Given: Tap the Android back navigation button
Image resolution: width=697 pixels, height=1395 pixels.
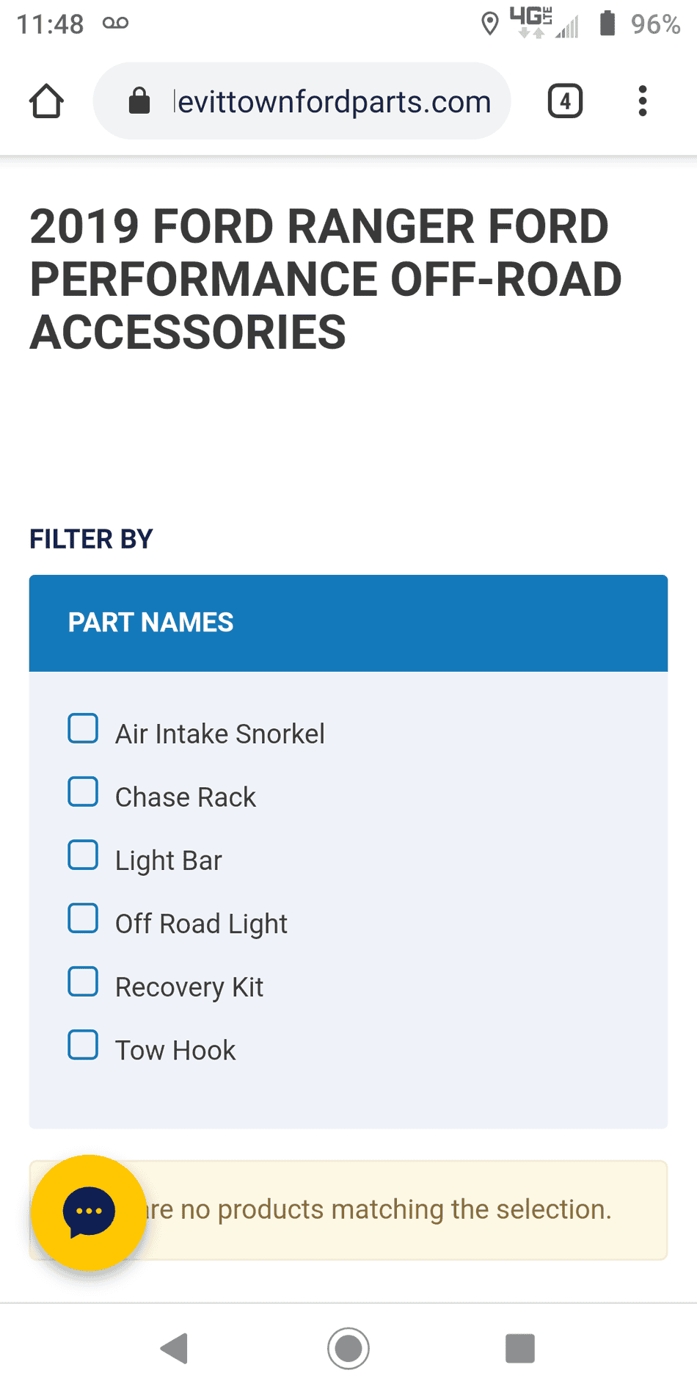Looking at the screenshot, I should click(175, 1348).
